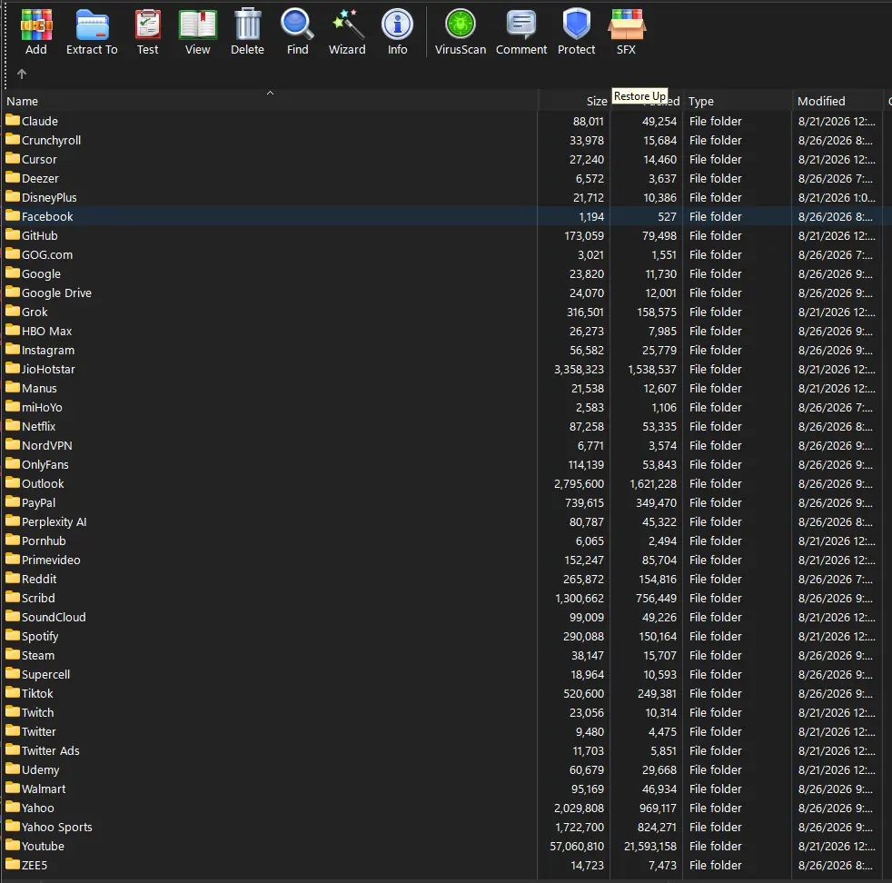The width and height of the screenshot is (892, 883).
Task: Create SFX archive
Action: click(626, 25)
